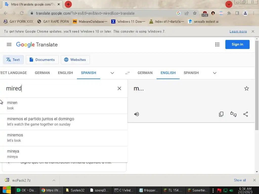The width and height of the screenshot is (259, 194).
Task: Swap source and target languages
Action: (x=127, y=73)
